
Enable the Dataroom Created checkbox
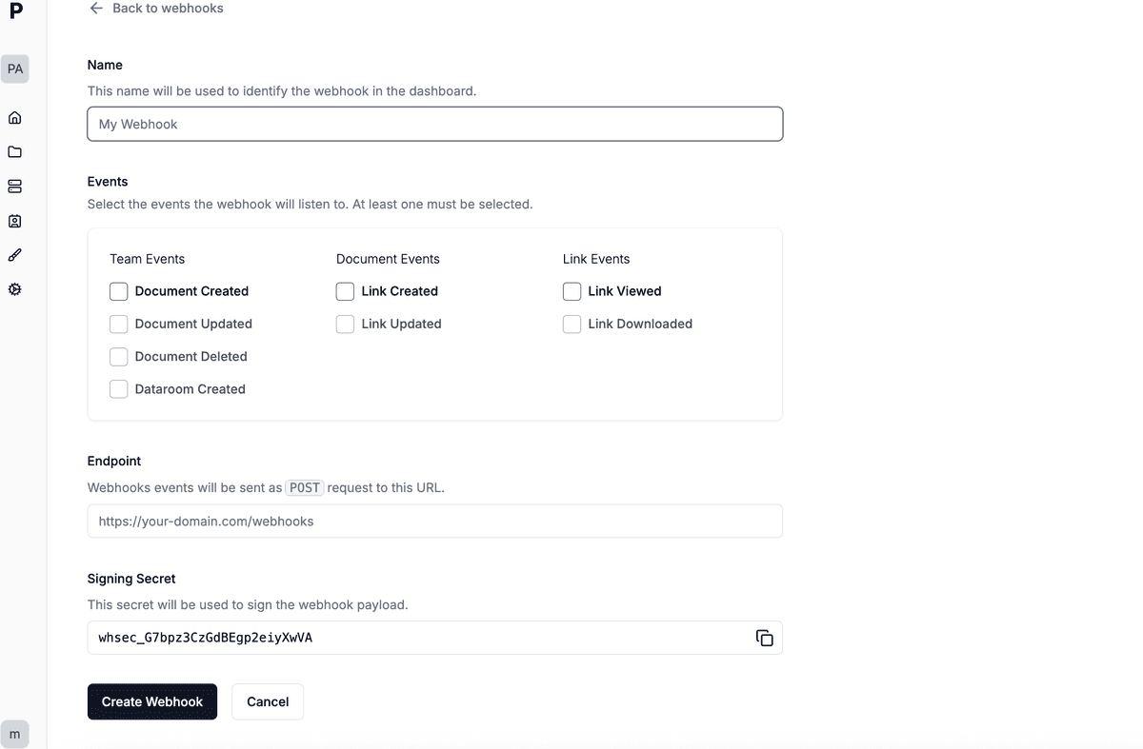coord(118,388)
